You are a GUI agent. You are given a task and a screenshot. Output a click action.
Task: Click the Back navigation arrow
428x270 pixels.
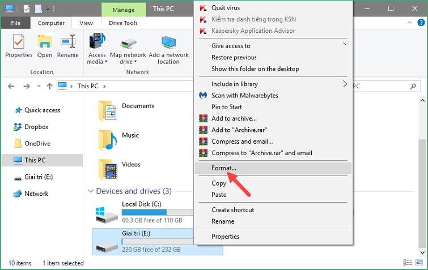[12, 86]
